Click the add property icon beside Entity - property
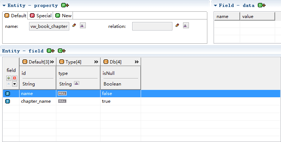Viewport: 281px width, 142px height. pyautogui.click(x=65, y=6)
